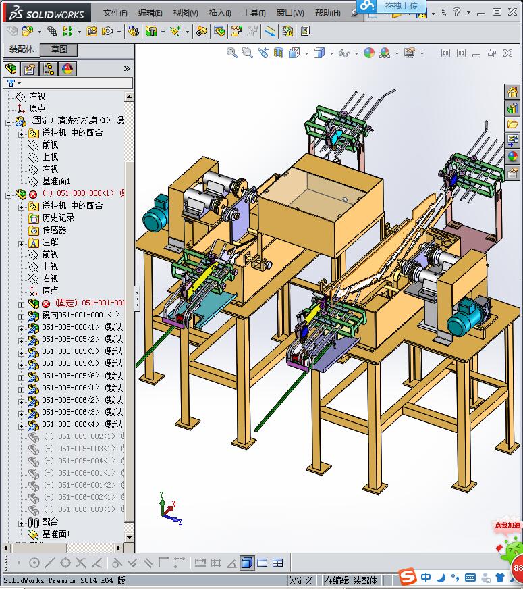Open the 窗口(W) menu
Screen dimensions: 523x589
click(290, 13)
